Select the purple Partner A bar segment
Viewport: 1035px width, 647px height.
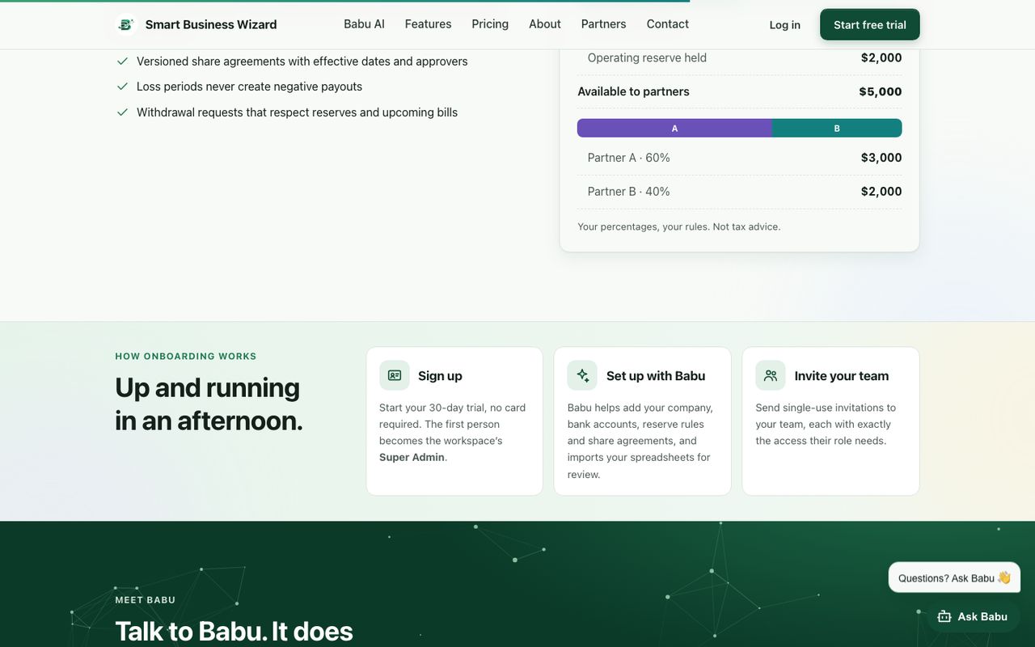[x=674, y=128]
